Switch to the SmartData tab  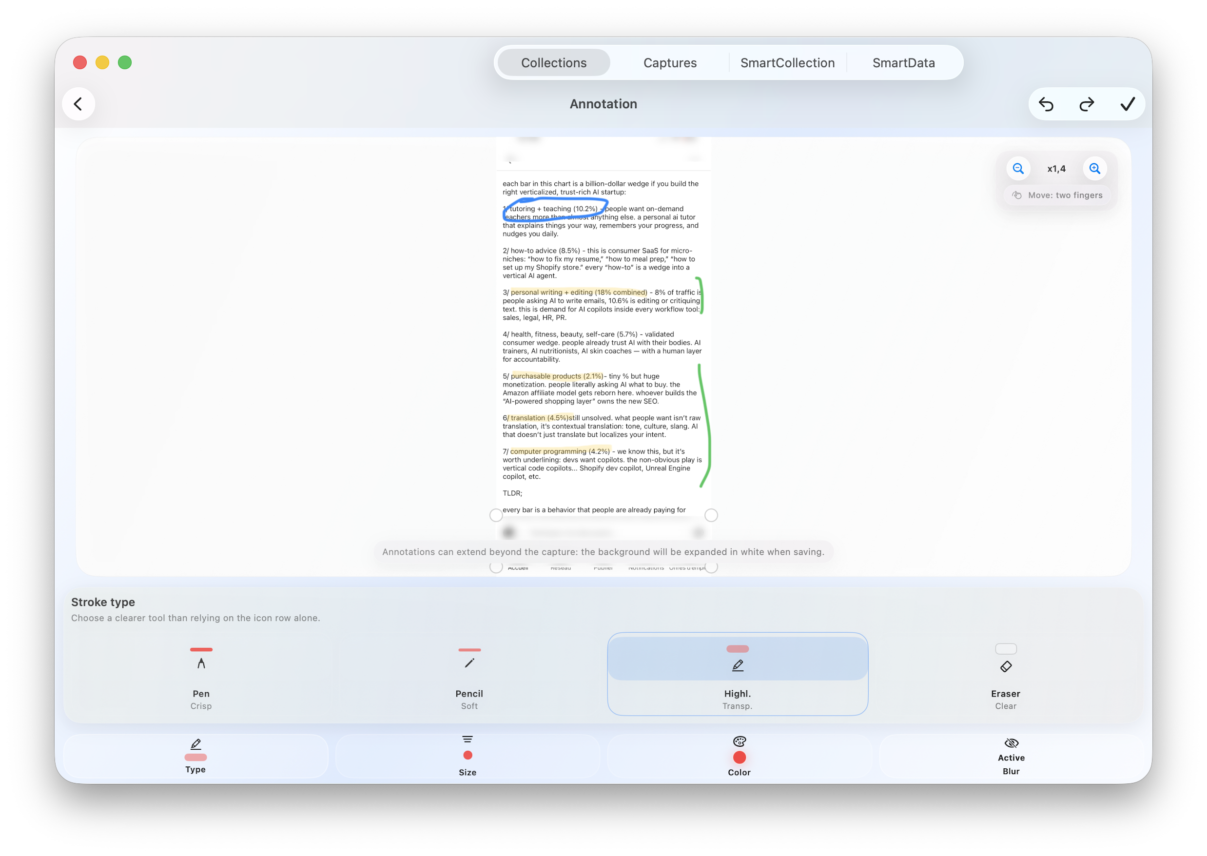(903, 63)
